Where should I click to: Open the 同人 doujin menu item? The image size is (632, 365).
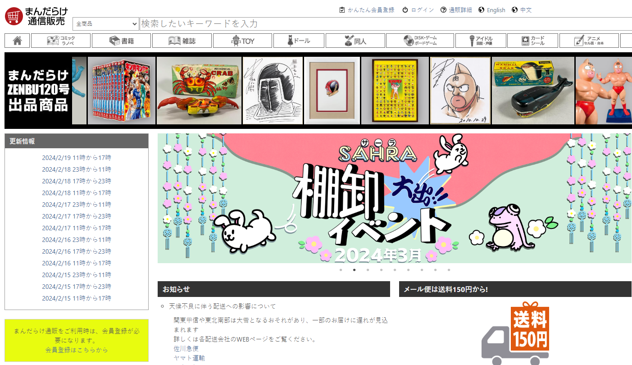[355, 41]
